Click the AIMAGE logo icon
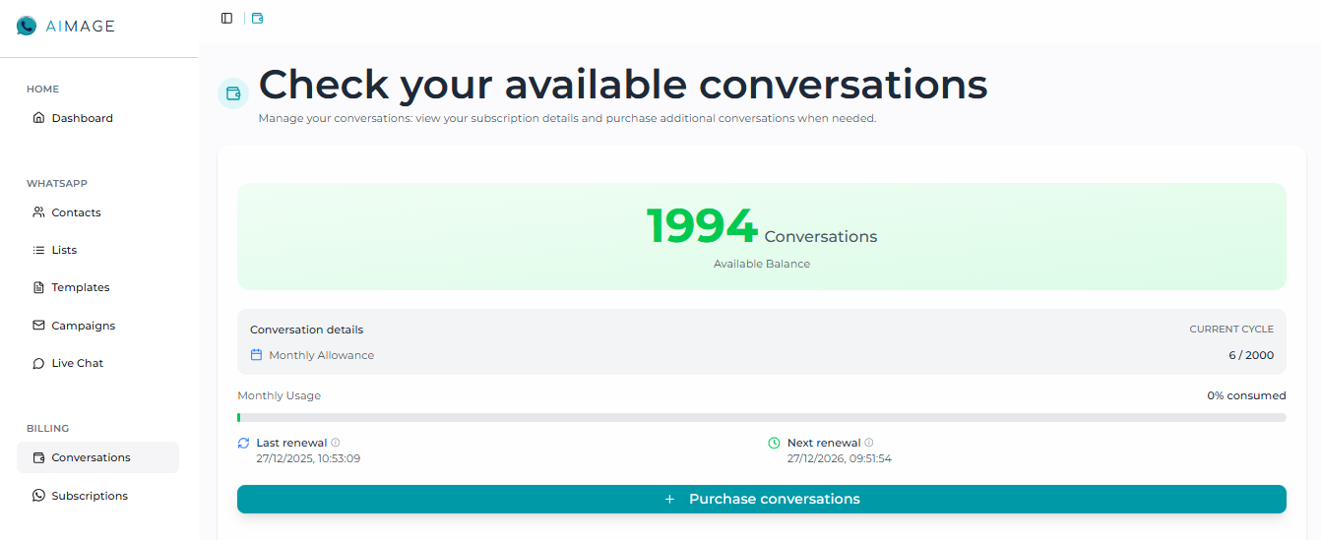This screenshot has width=1321, height=540. coord(27,27)
